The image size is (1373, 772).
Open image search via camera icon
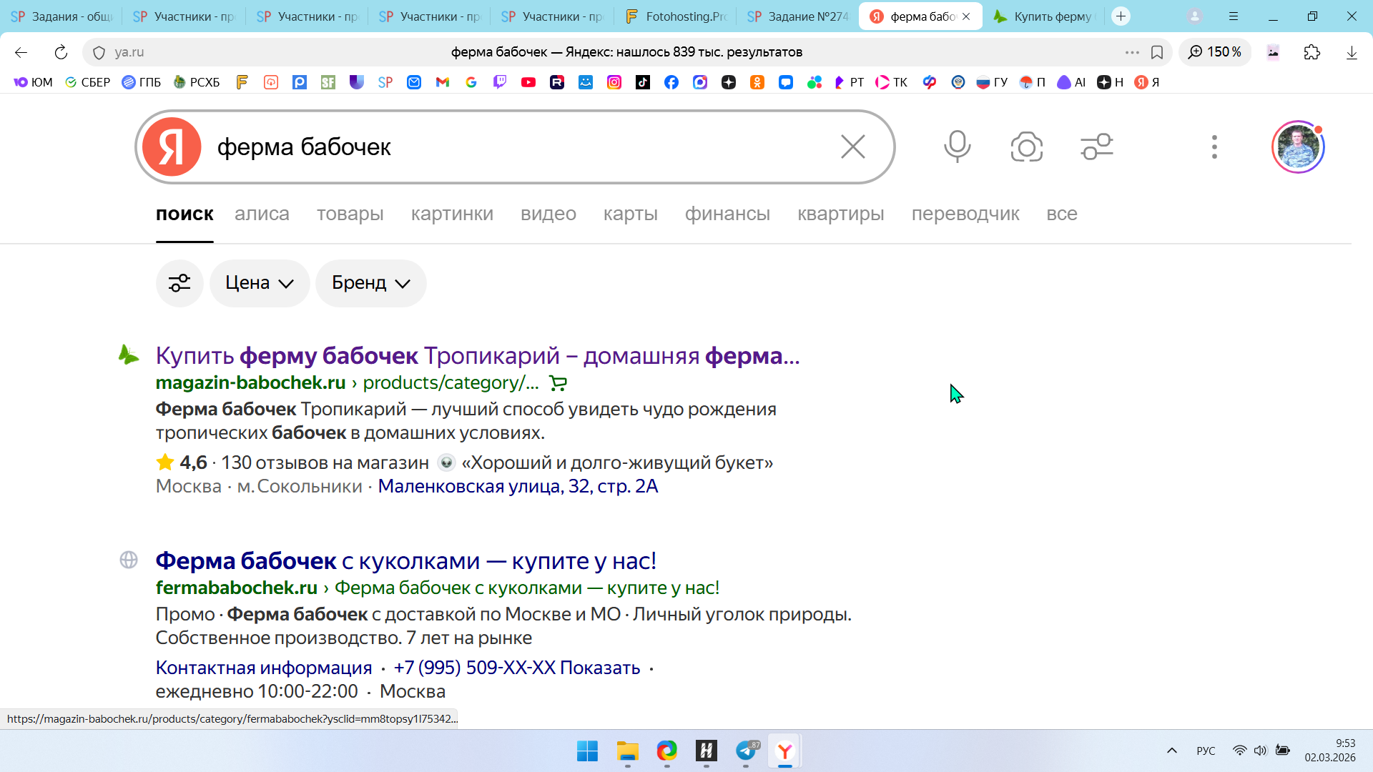[1026, 147]
